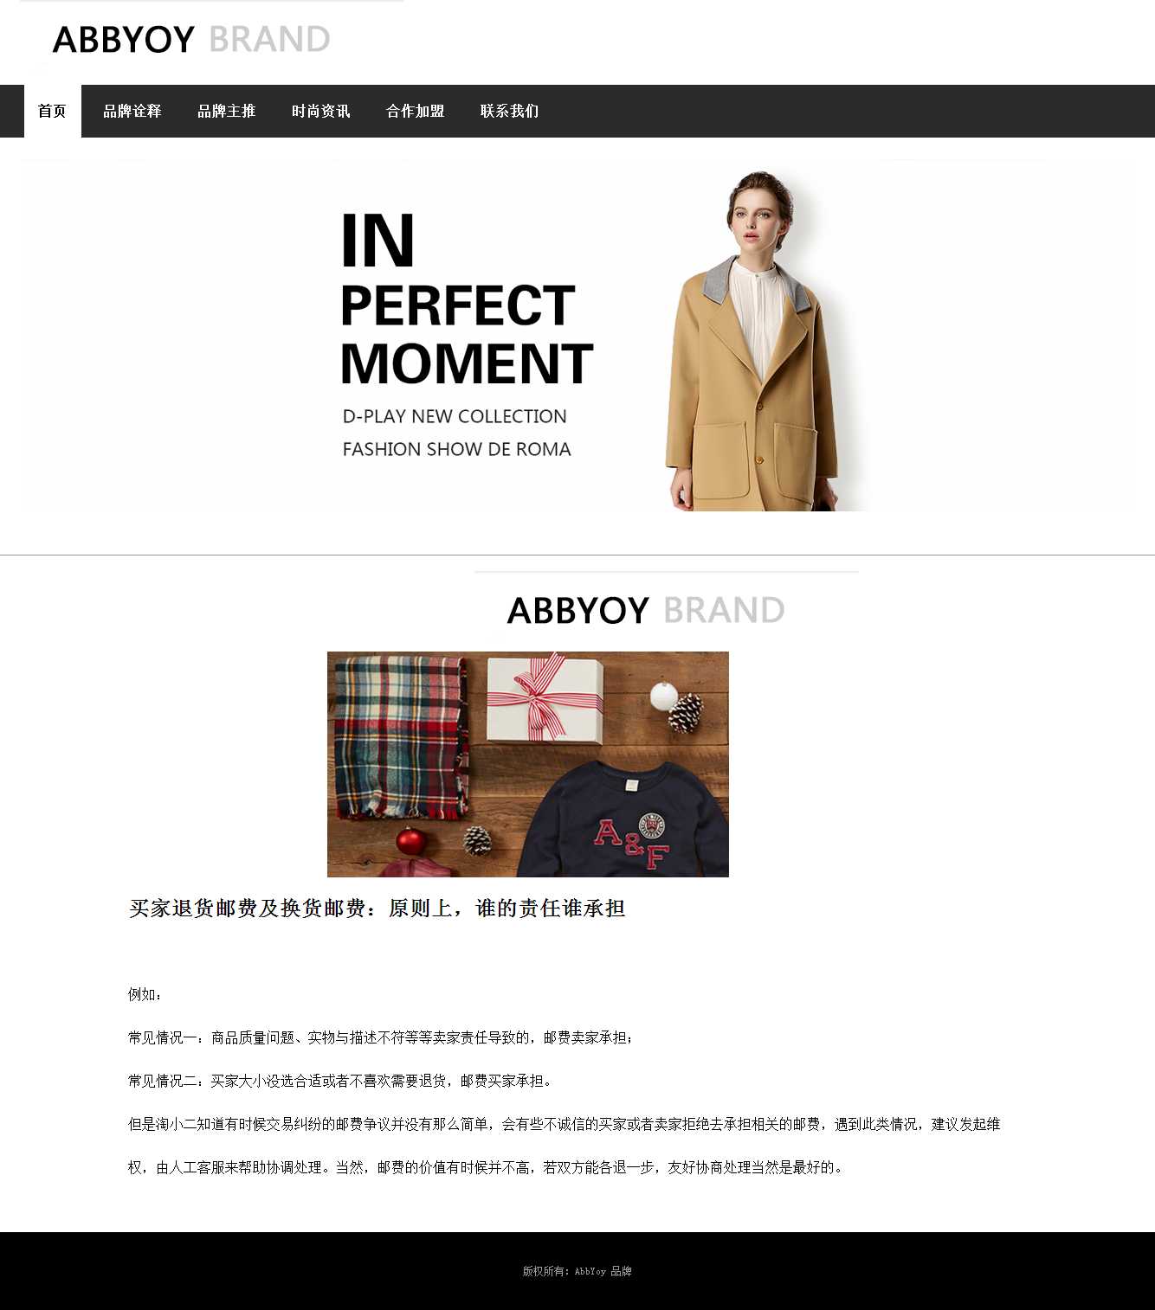The width and height of the screenshot is (1155, 1310).
Task: Click the IN PERFECT MOMENT banner headline
Action: point(467,299)
